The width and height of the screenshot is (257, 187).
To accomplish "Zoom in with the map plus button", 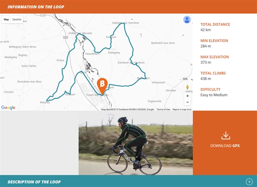I will (187, 96).
